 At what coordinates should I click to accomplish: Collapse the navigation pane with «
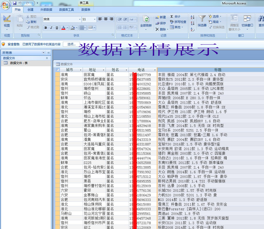coord(49,53)
